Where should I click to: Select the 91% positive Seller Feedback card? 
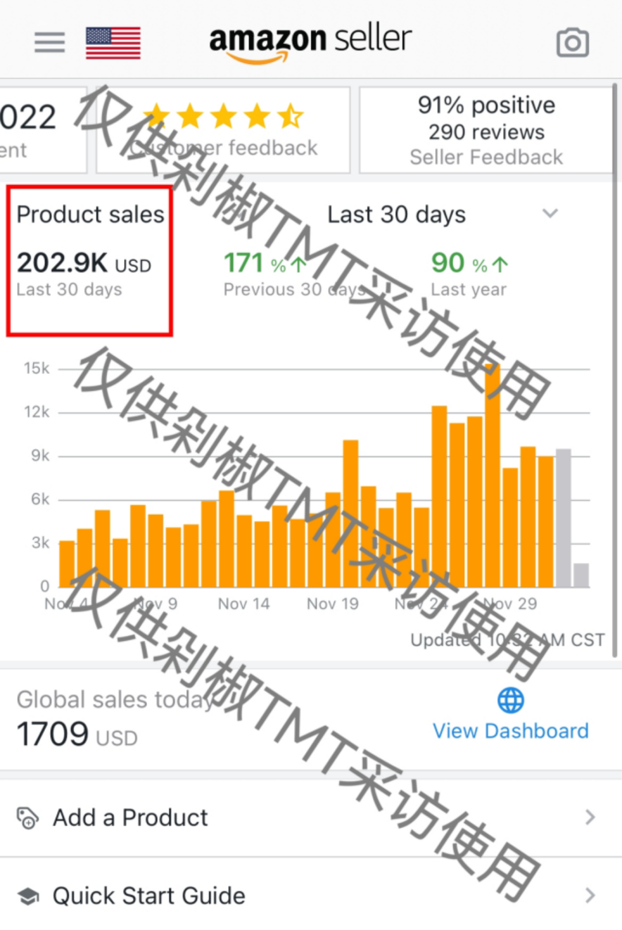[x=486, y=130]
